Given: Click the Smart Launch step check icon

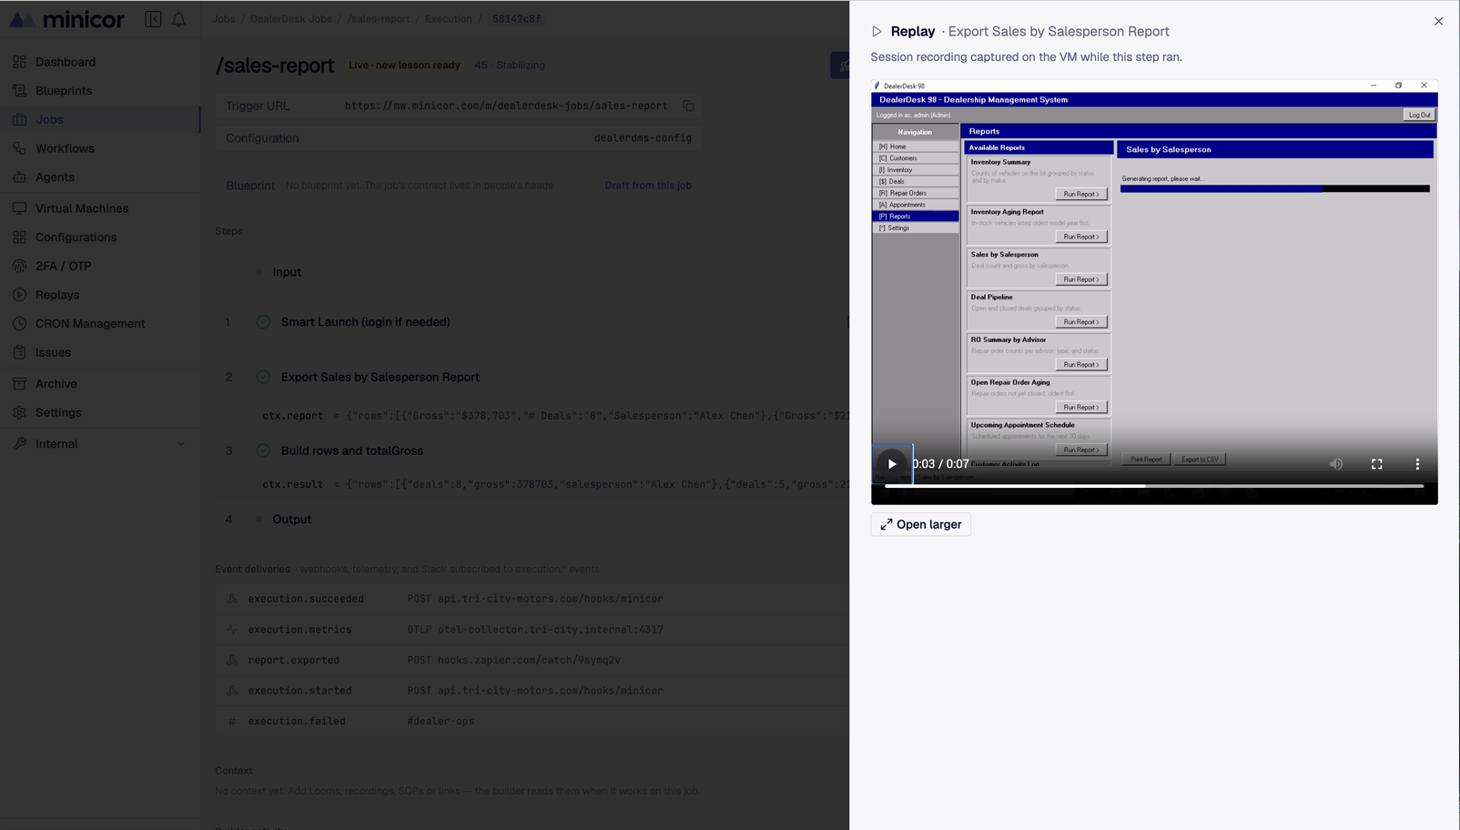Looking at the screenshot, I should tap(263, 322).
